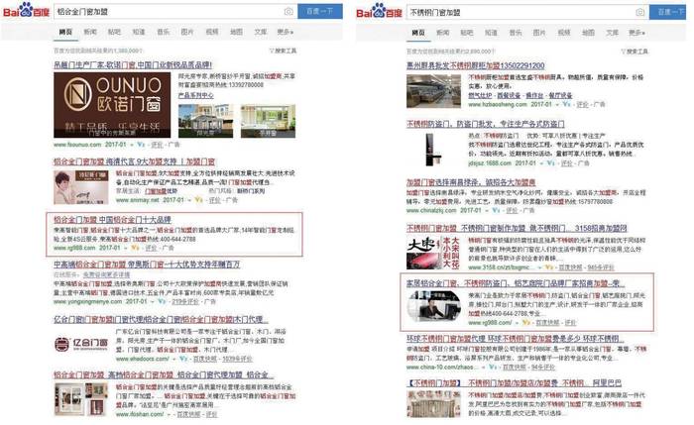Click the www.ehedoors.com URL
Image resolution: width=694 pixels, height=425 pixels.
(143, 359)
